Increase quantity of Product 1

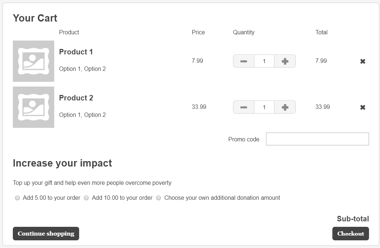[285, 61]
